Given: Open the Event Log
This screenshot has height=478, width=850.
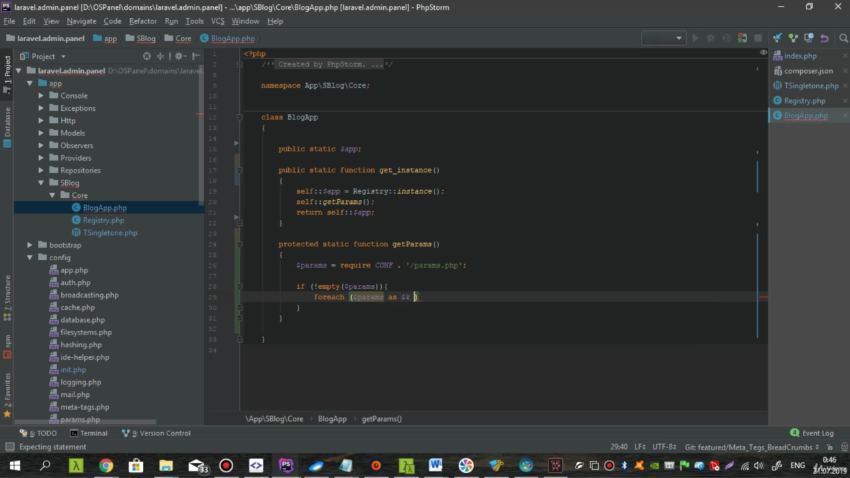Looking at the screenshot, I should (811, 433).
